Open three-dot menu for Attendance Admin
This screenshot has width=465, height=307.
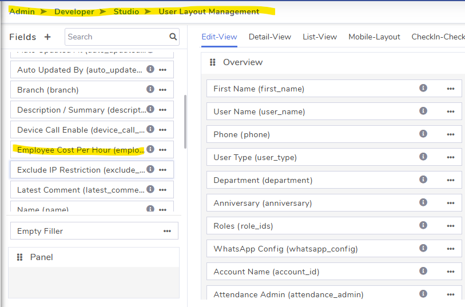pos(451,294)
